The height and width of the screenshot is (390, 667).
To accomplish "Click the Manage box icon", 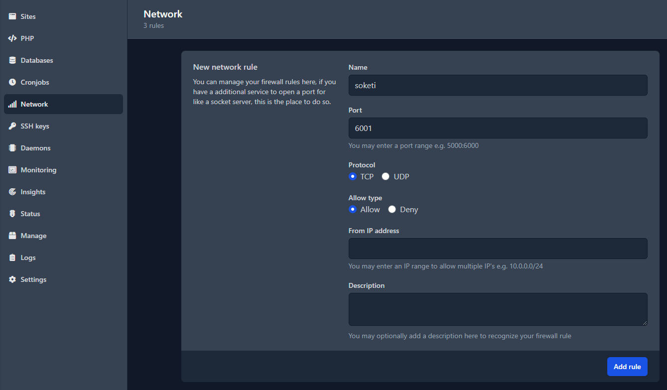I will tap(12, 236).
